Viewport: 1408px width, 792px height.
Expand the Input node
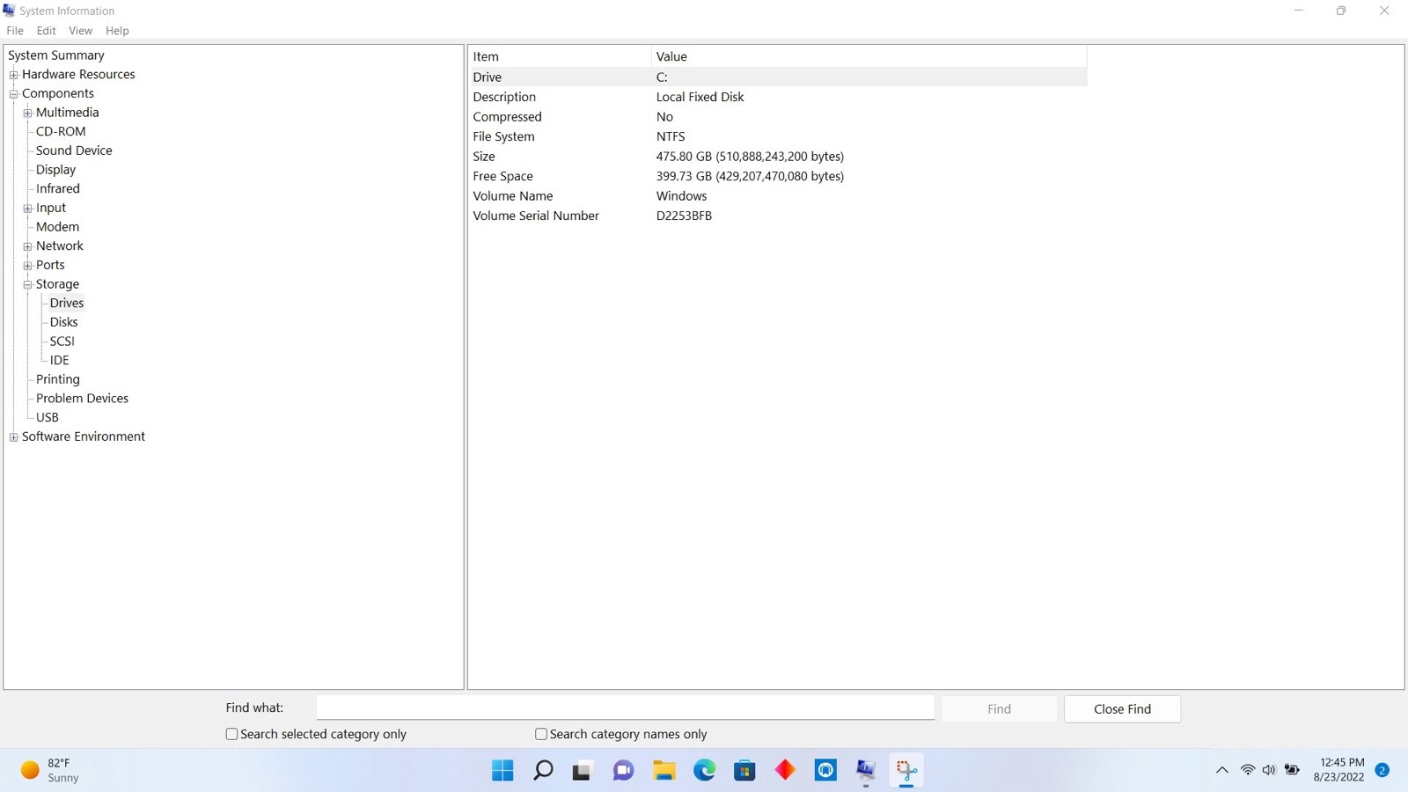28,209
